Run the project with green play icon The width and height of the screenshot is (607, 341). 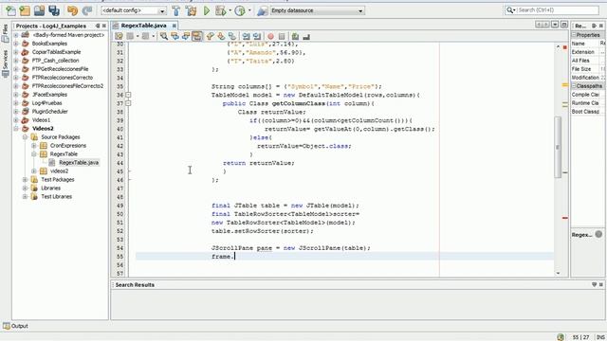tap(207, 10)
